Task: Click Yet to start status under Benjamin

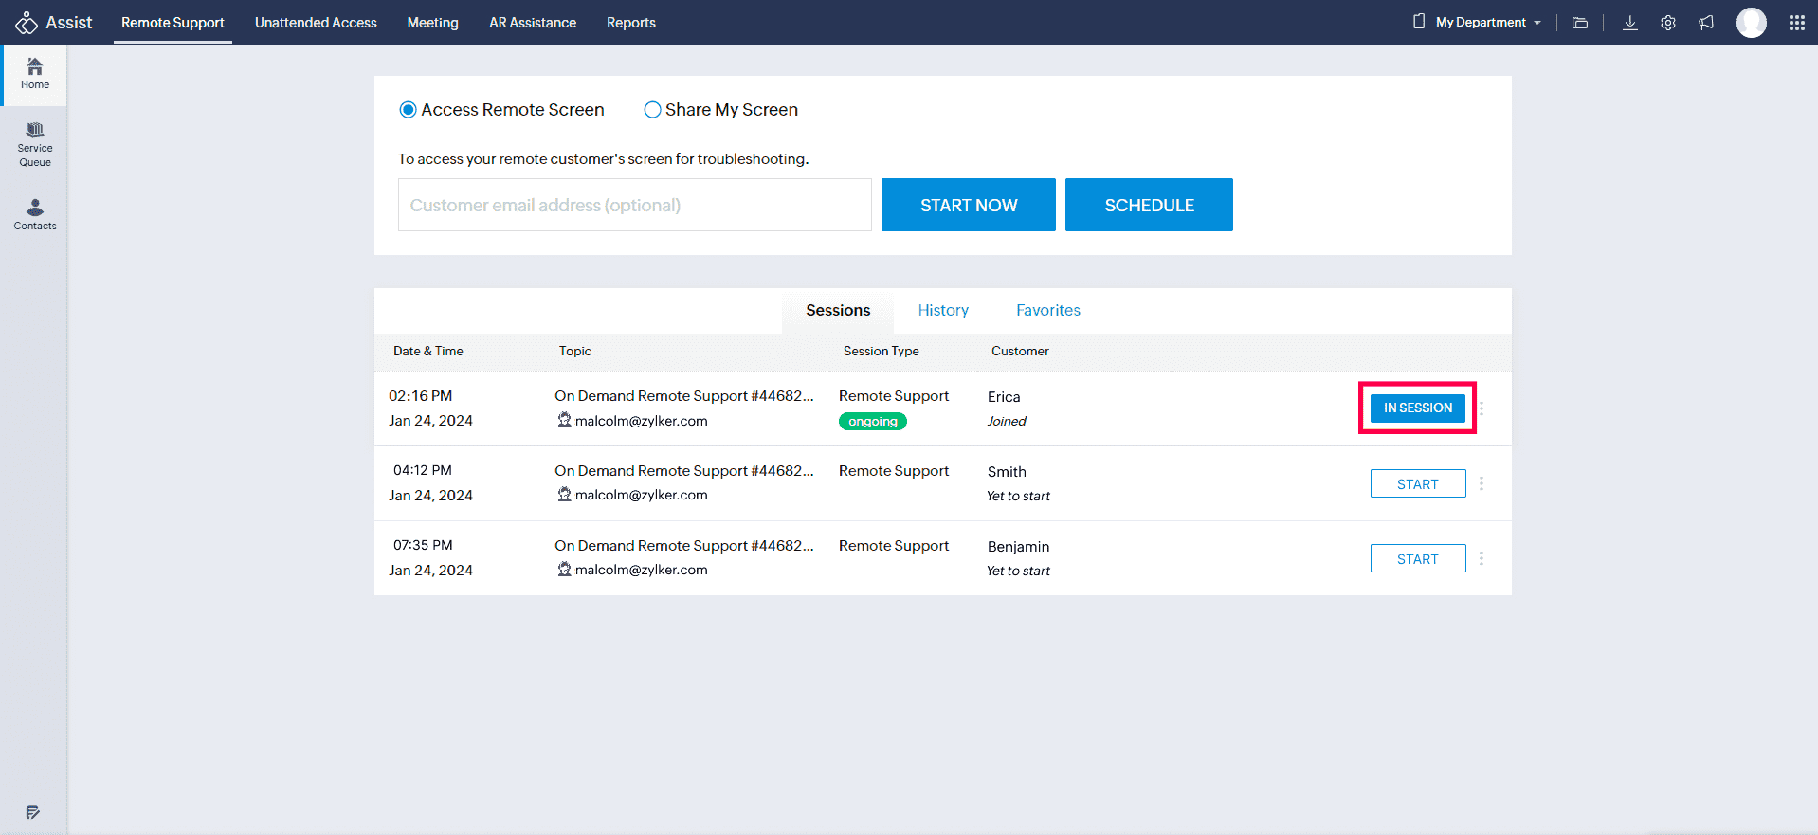Action: [1018, 571]
